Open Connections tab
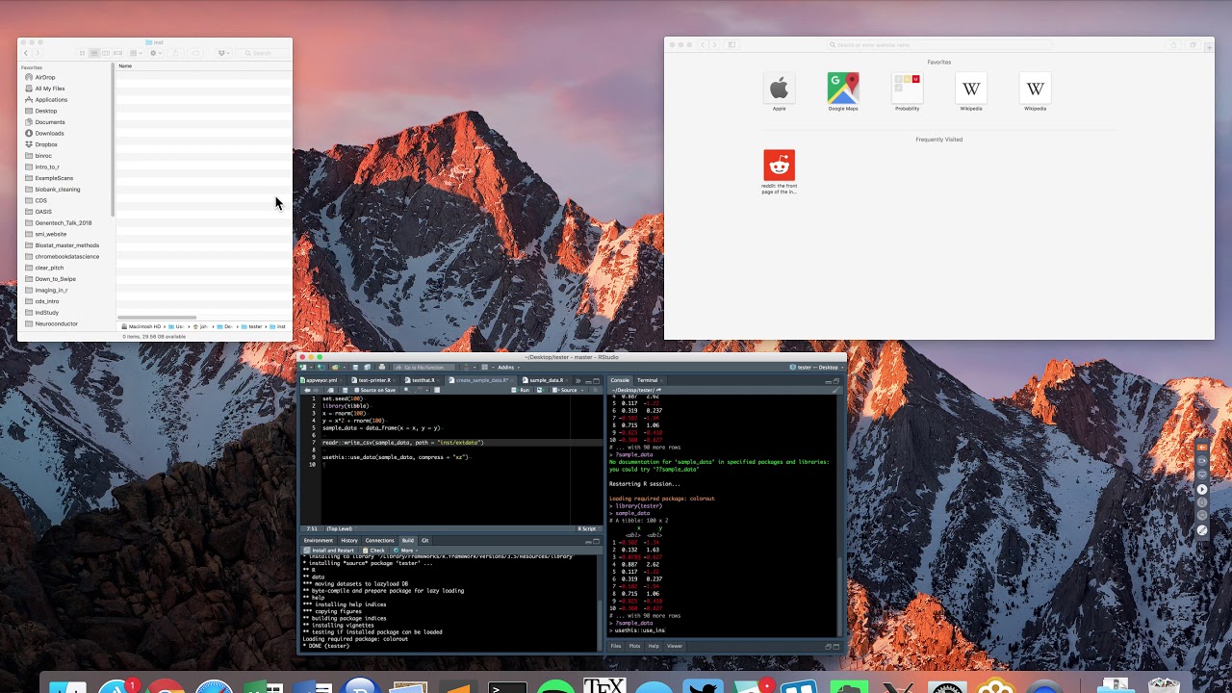This screenshot has width=1232, height=693. coord(380,540)
